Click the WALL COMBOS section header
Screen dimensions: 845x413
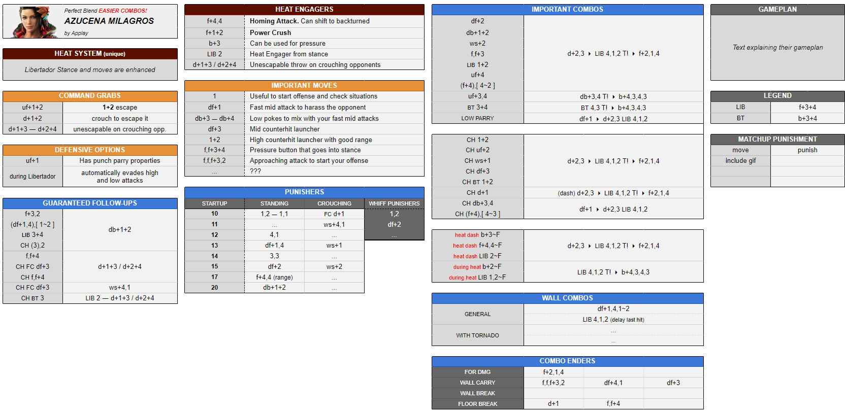(x=567, y=298)
